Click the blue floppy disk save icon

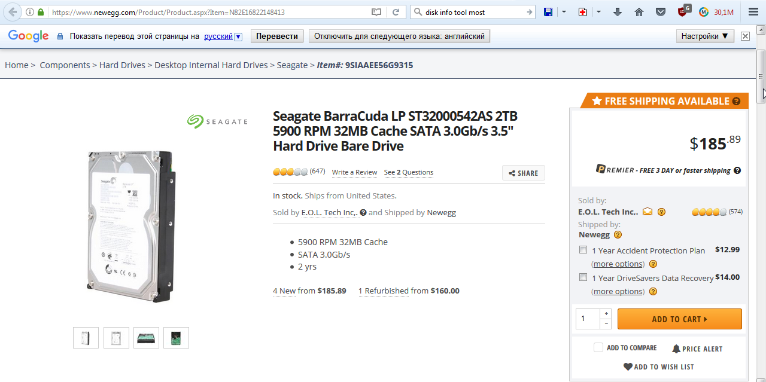coord(548,12)
